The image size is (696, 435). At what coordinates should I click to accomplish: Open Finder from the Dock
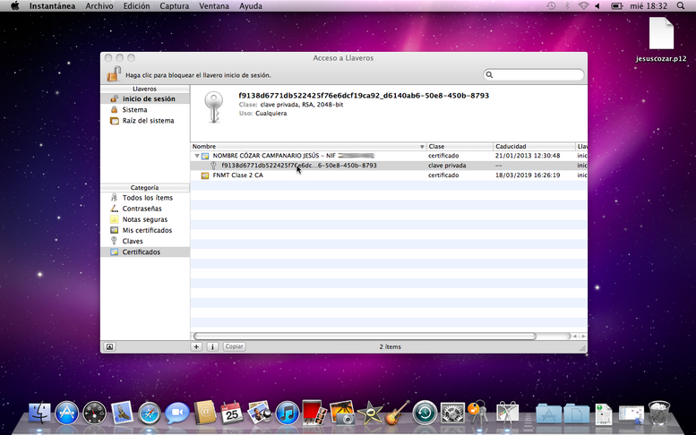tap(39, 413)
